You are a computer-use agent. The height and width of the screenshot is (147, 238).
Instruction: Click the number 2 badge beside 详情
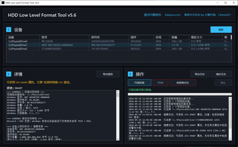coord(9,74)
